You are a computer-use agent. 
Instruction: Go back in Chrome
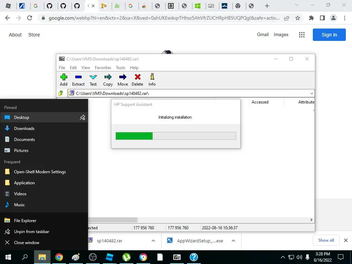(x=8, y=18)
